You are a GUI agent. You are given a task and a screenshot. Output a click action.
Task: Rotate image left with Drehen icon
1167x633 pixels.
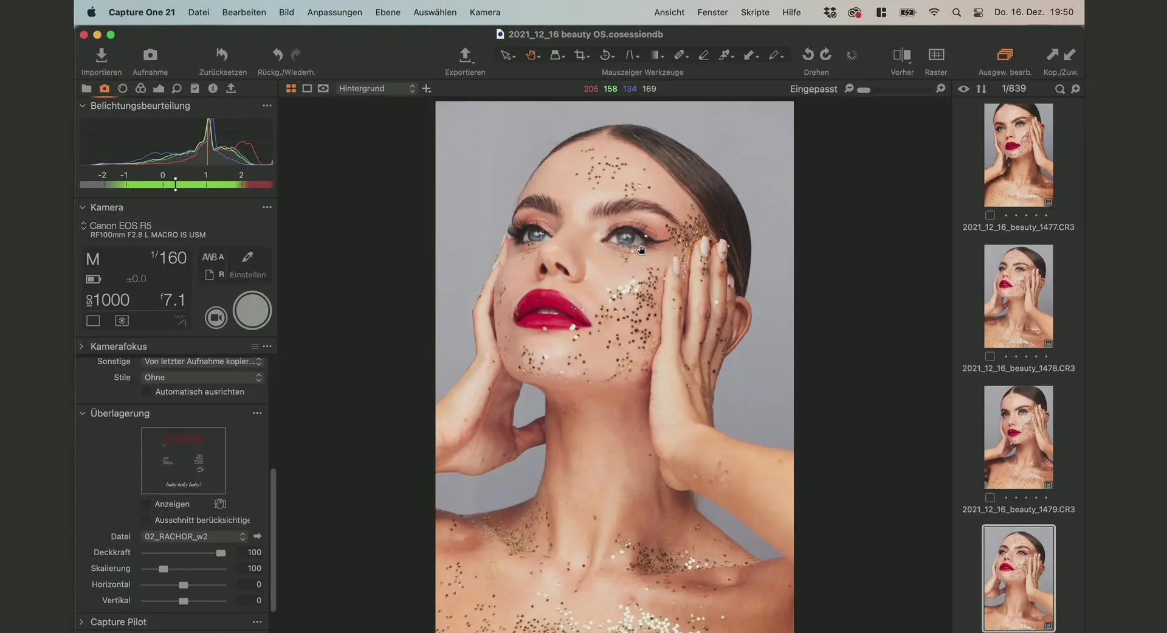808,55
